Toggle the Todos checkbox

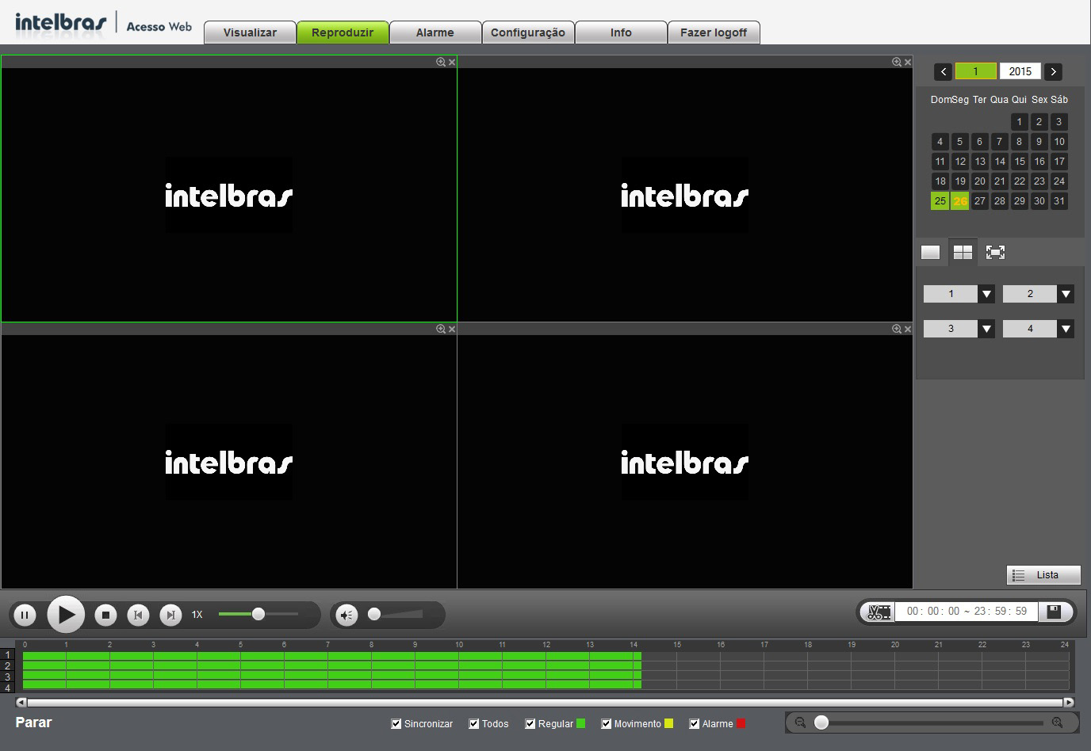[x=474, y=723]
